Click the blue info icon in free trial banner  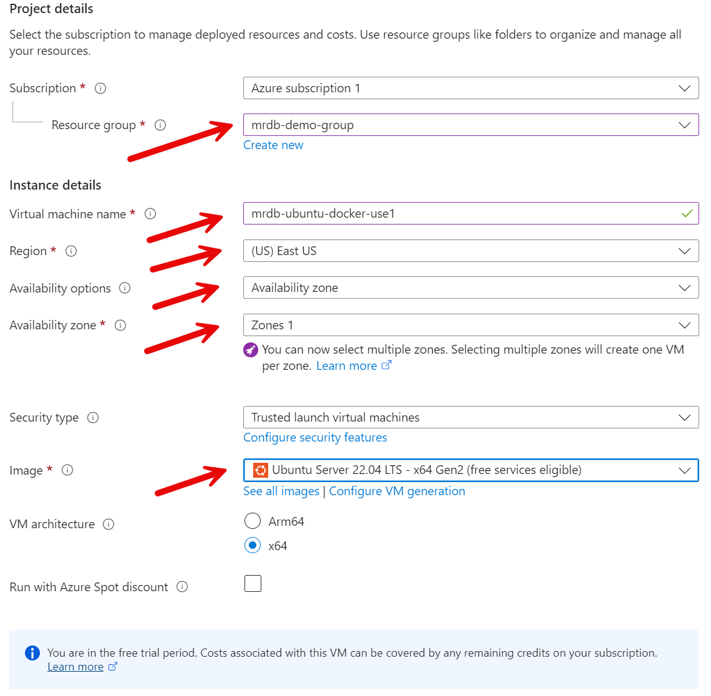(x=32, y=653)
